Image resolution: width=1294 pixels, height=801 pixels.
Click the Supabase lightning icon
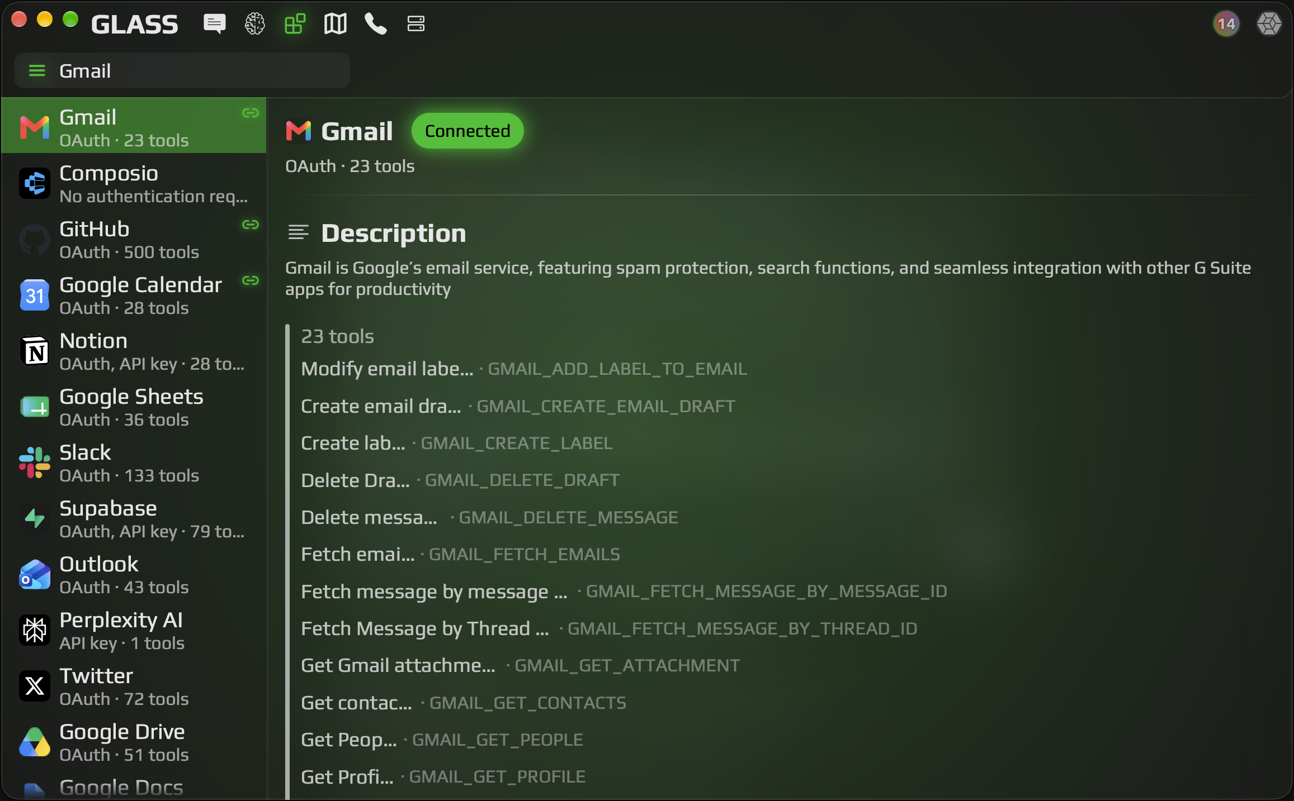(x=35, y=519)
